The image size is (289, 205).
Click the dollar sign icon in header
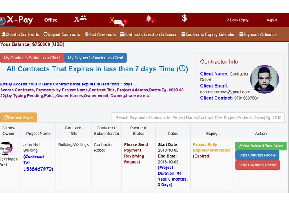(x=184, y=18)
